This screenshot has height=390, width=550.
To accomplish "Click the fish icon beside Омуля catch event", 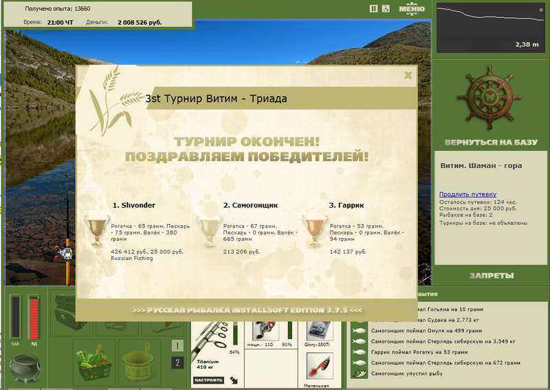I will click(359, 331).
